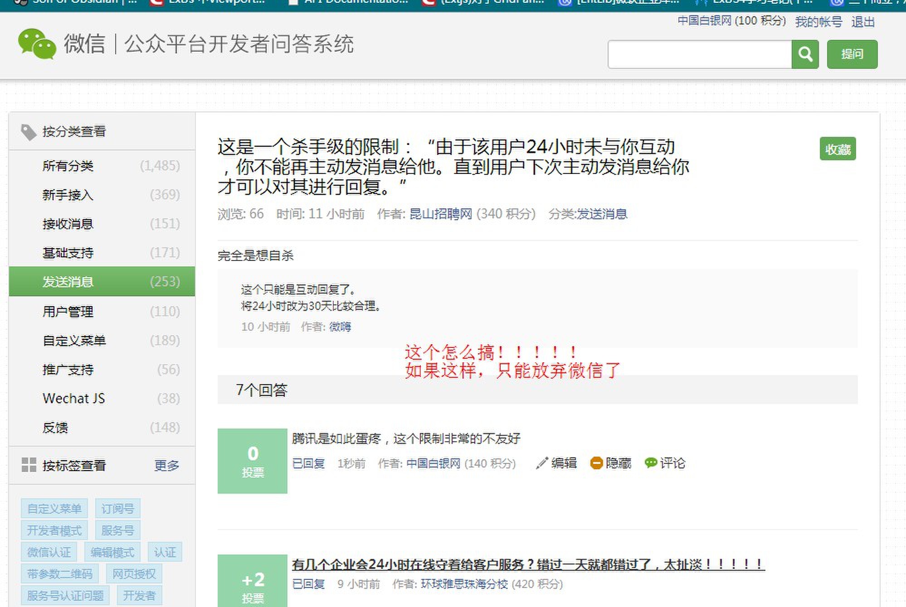Click the 订阅号 tag
This screenshot has height=607, width=906.
click(x=117, y=508)
